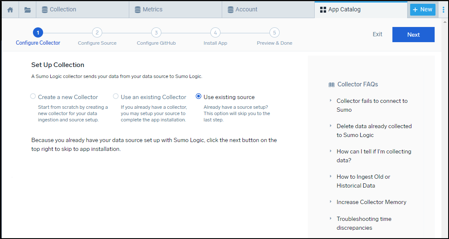Click the Collector FAQs heading
Viewport: 449px width, 239px height.
pos(358,84)
